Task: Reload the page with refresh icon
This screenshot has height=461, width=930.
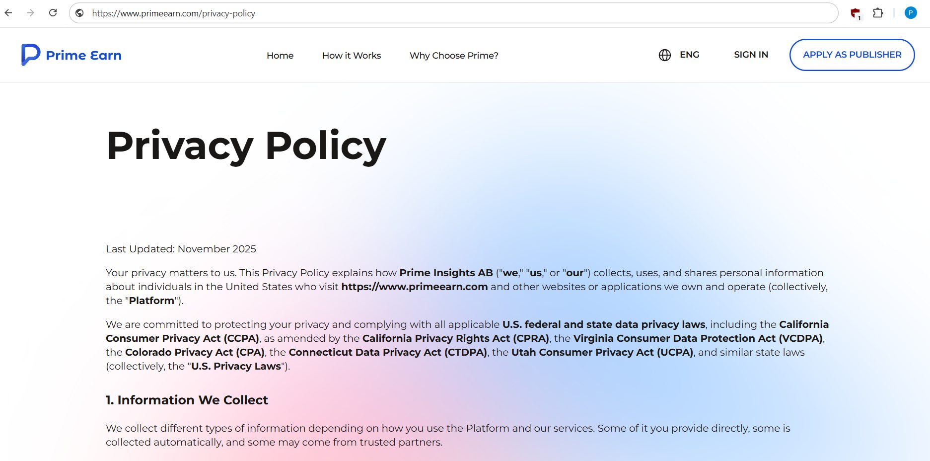Action: [53, 13]
